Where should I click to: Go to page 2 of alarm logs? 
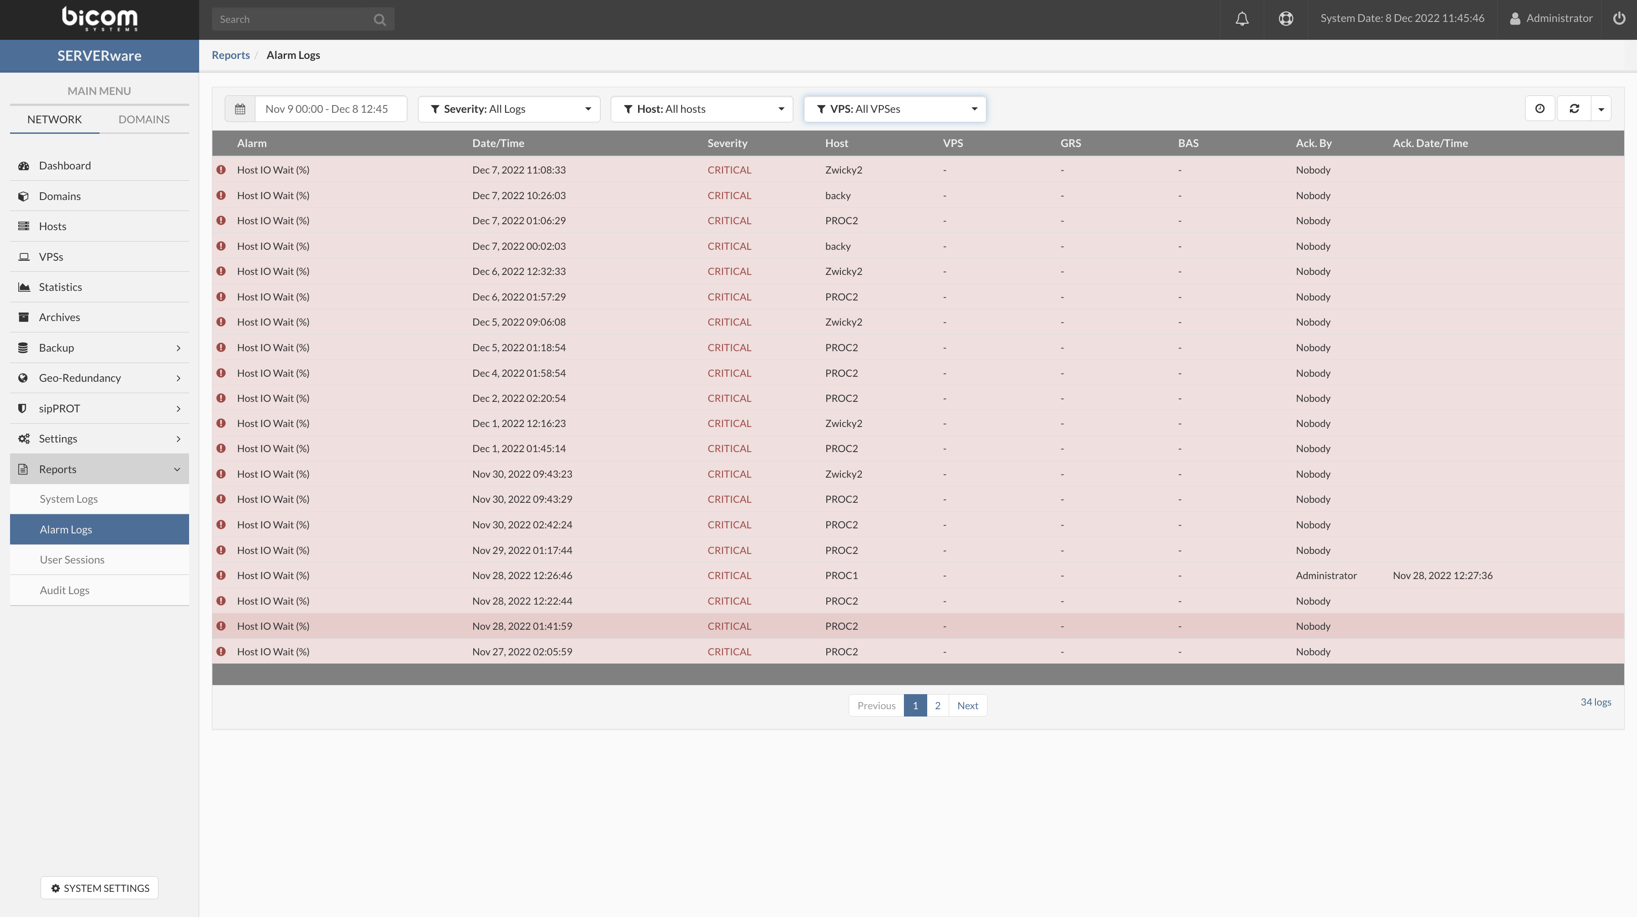point(938,706)
